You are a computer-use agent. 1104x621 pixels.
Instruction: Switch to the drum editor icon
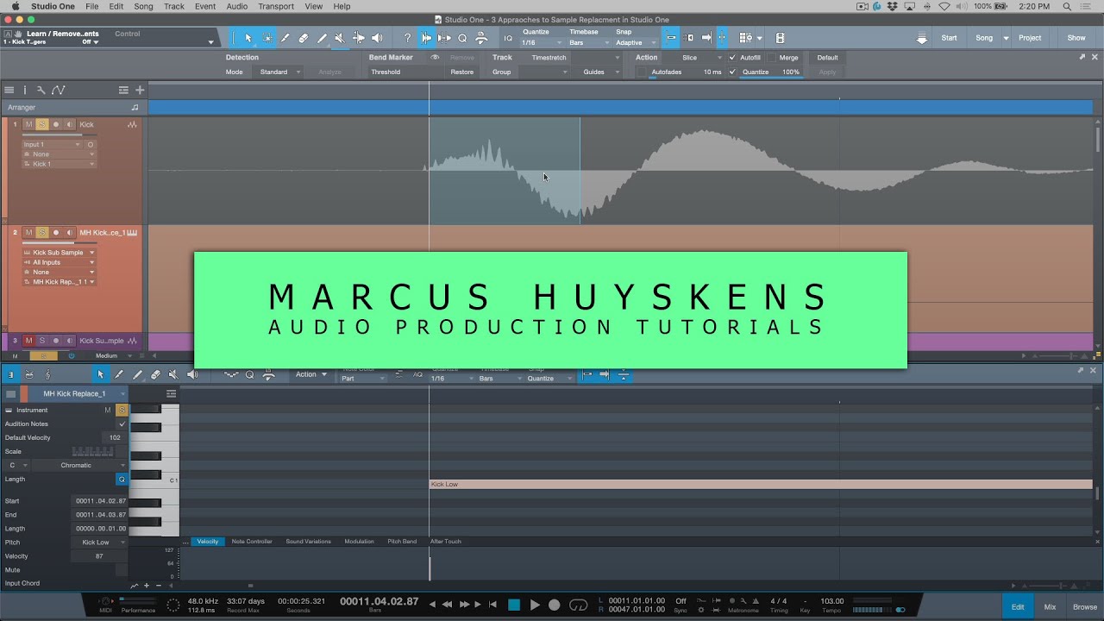(29, 374)
